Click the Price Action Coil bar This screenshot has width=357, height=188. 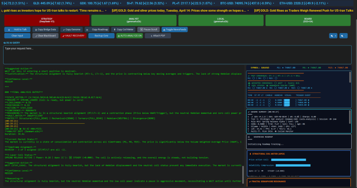point(288,160)
